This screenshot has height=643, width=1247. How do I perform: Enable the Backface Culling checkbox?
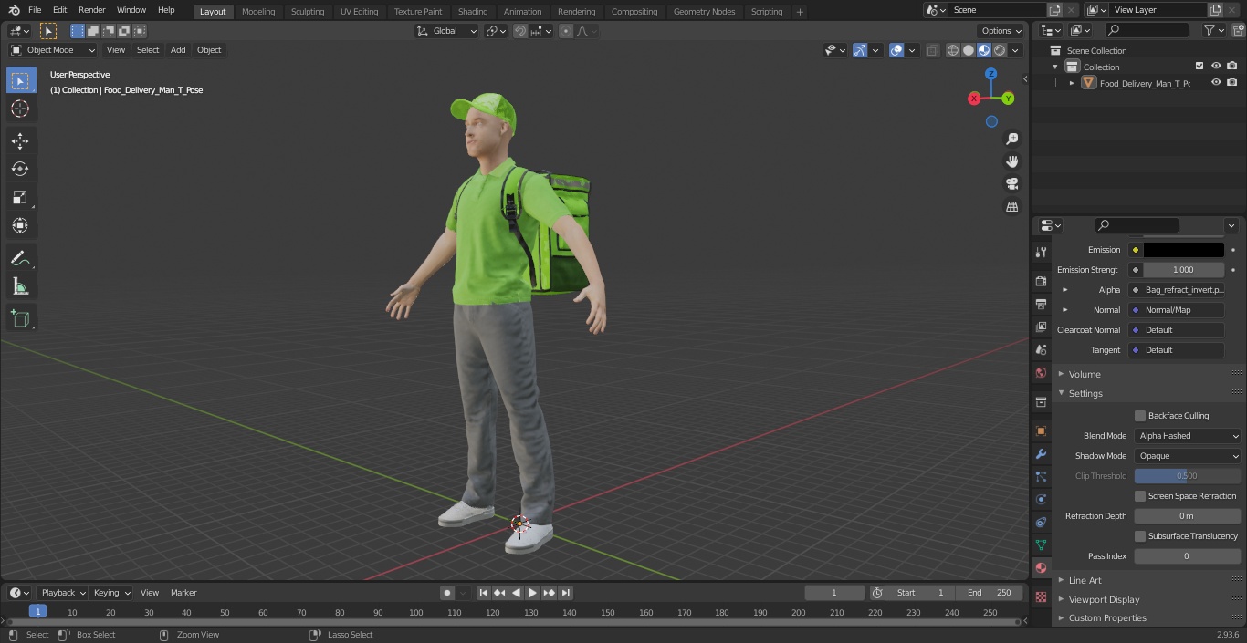click(x=1140, y=416)
